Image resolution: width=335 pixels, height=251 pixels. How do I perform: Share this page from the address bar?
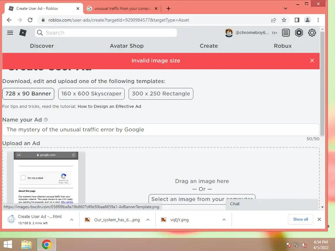click(273, 20)
